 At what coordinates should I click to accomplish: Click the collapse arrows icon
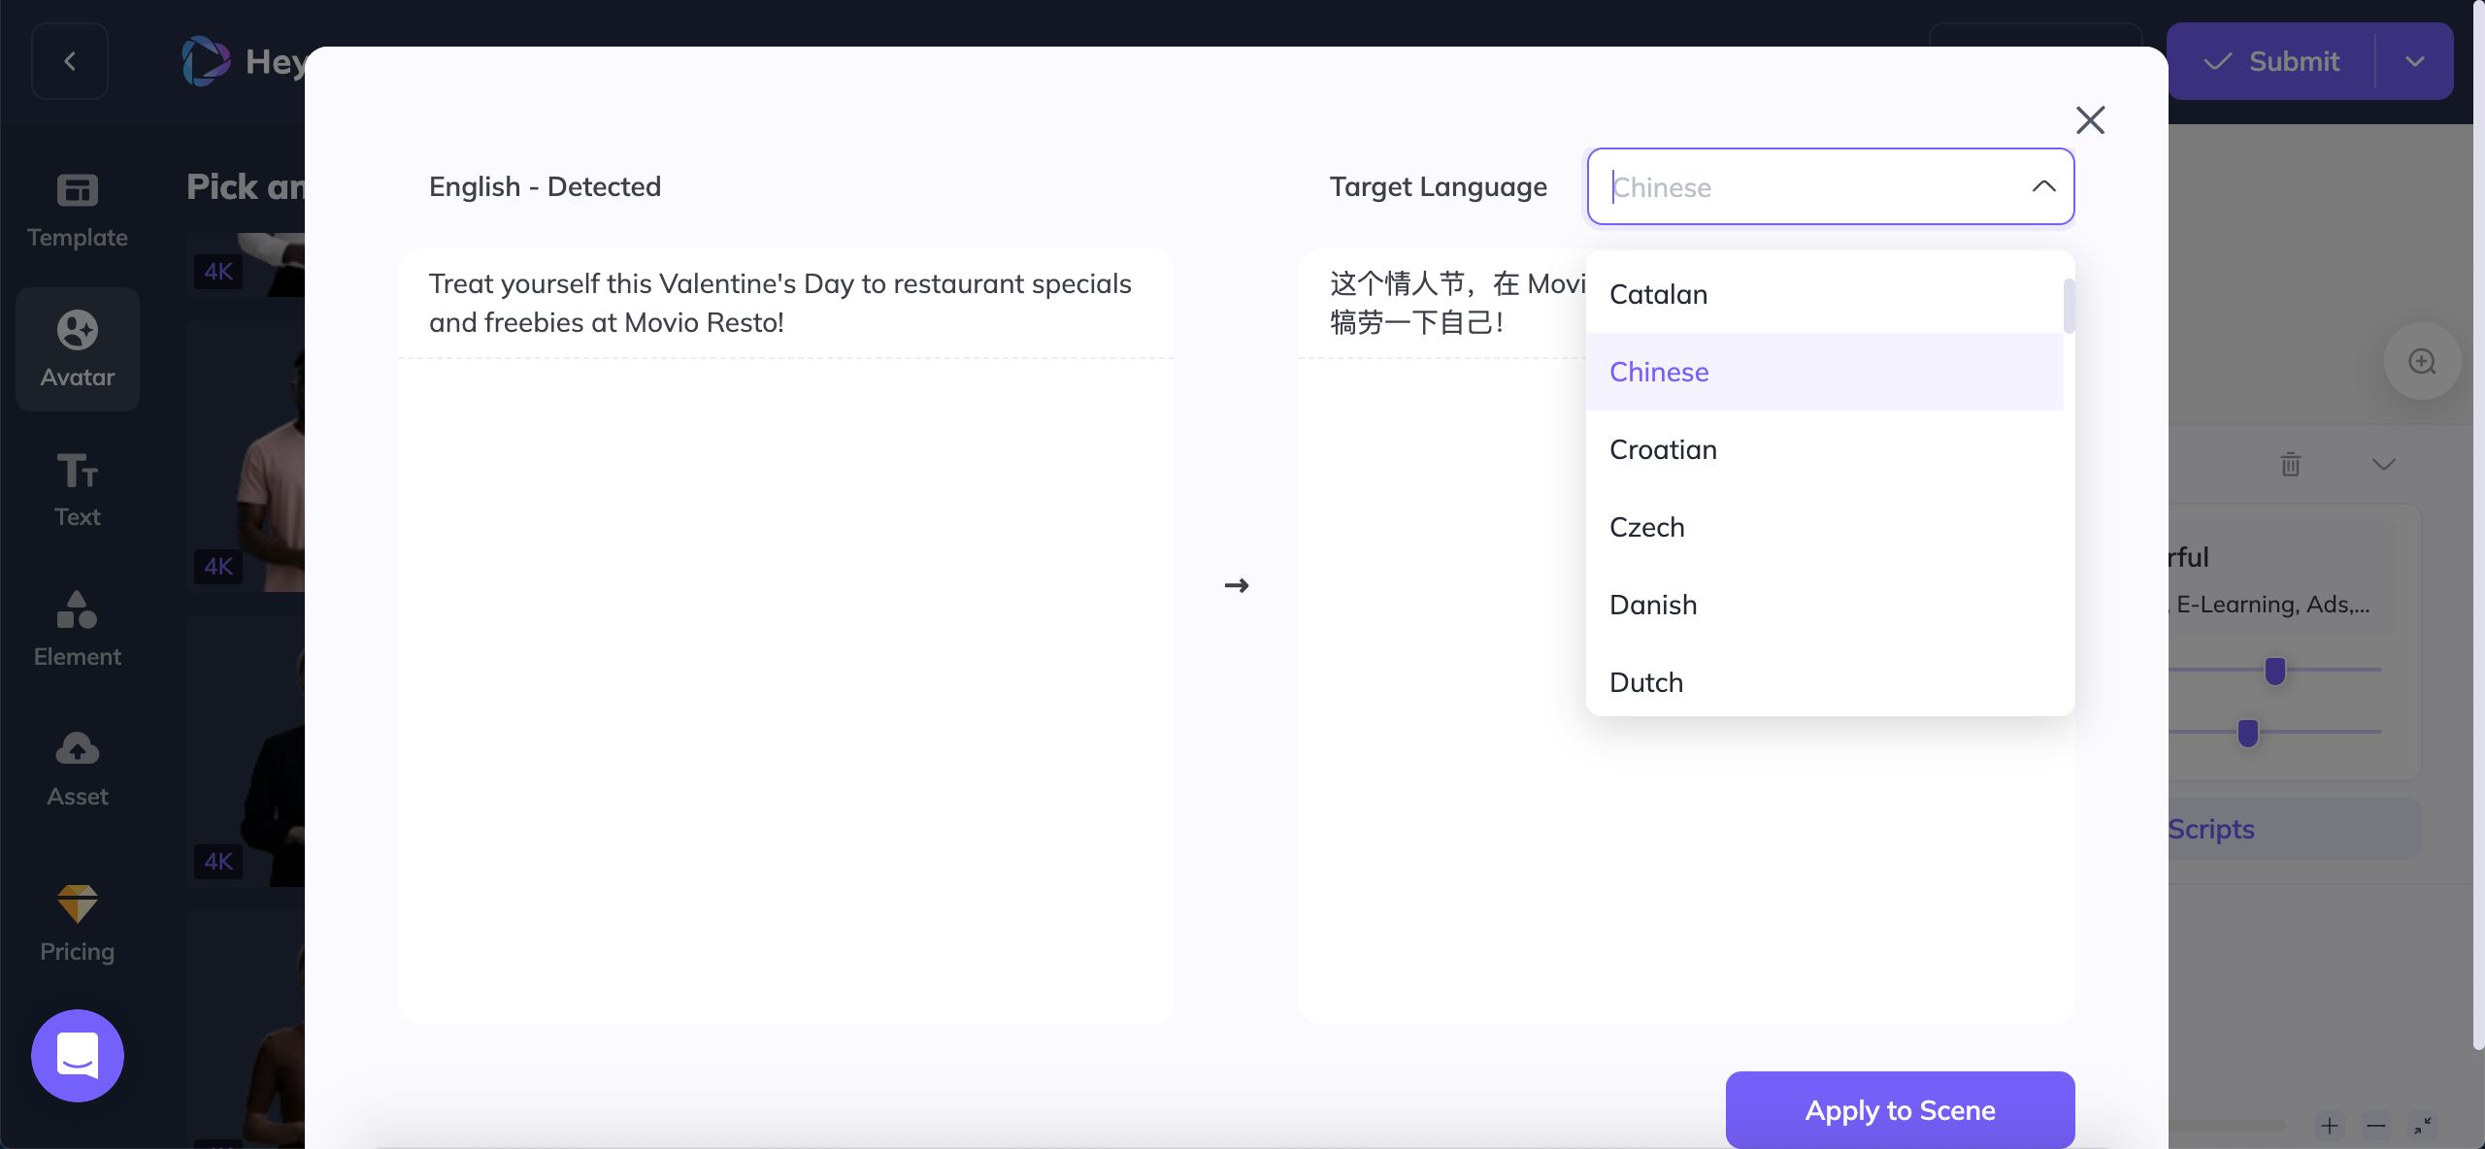click(2423, 1126)
